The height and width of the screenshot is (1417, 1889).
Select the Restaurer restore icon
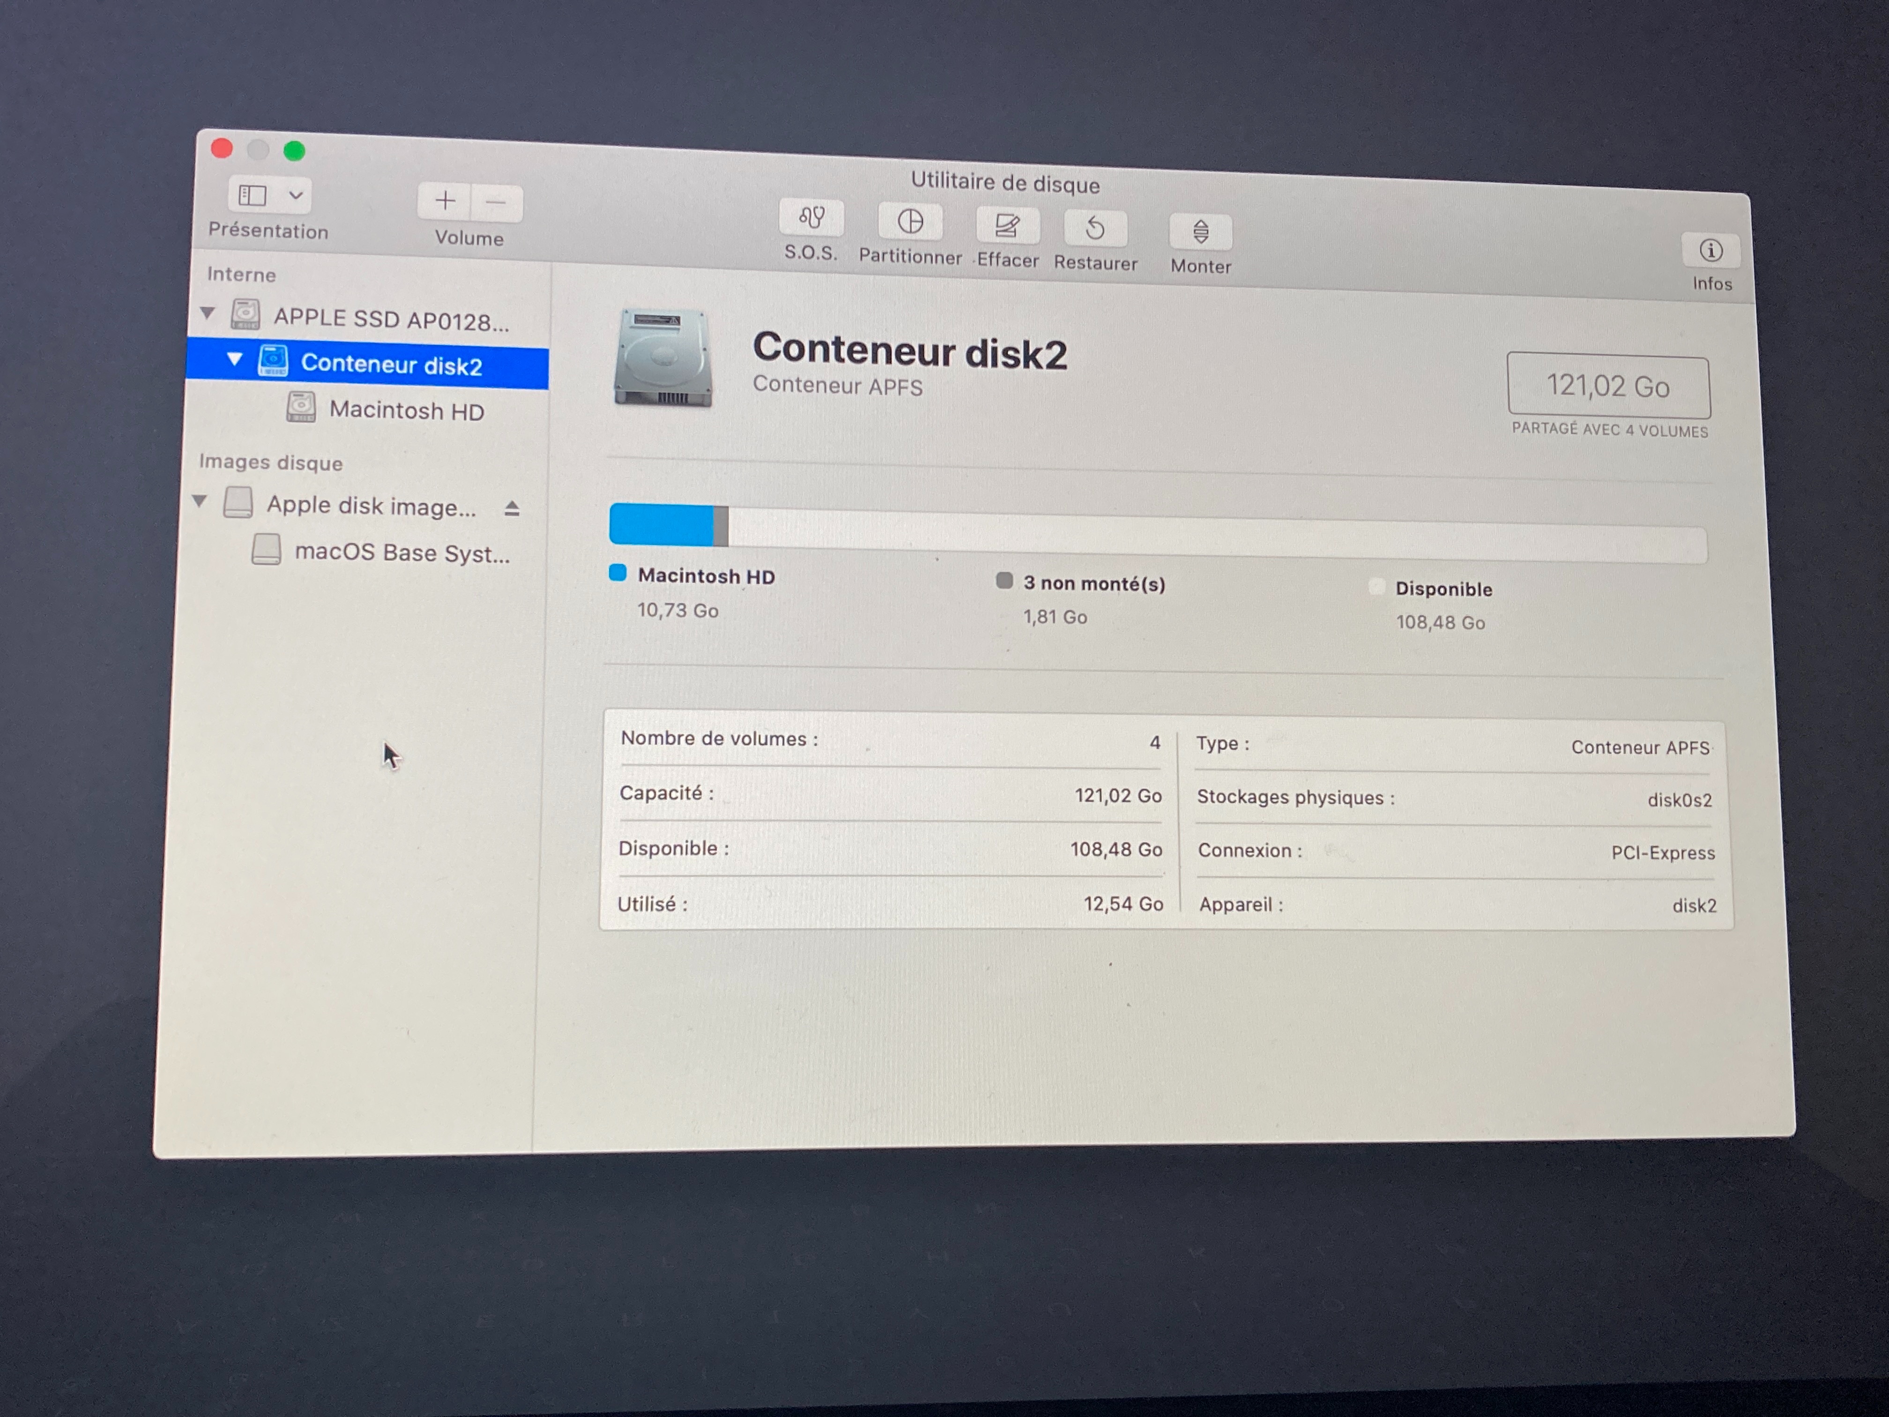(x=1095, y=229)
